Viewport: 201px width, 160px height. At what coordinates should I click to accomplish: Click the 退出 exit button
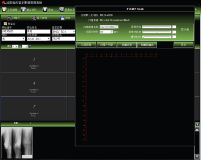(183, 45)
